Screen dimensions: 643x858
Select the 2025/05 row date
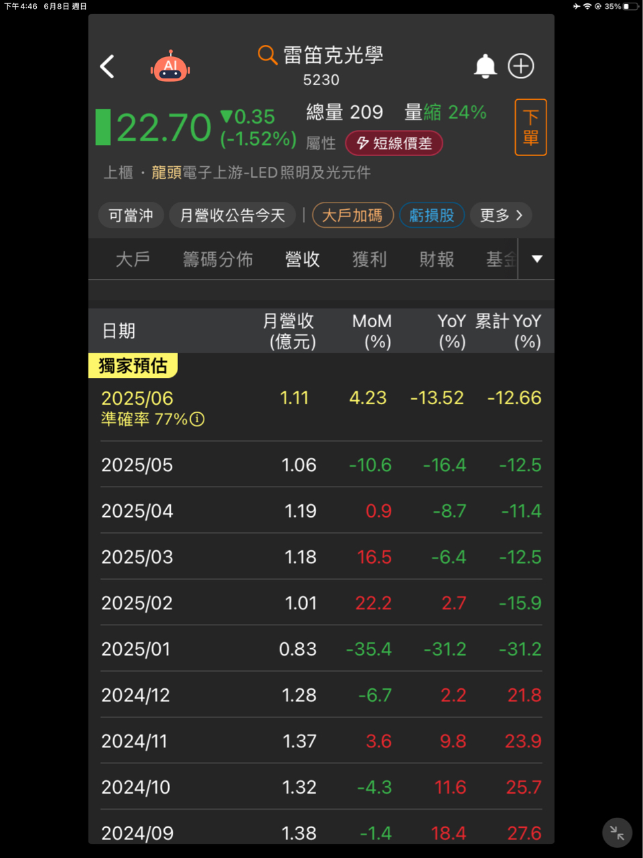137,465
